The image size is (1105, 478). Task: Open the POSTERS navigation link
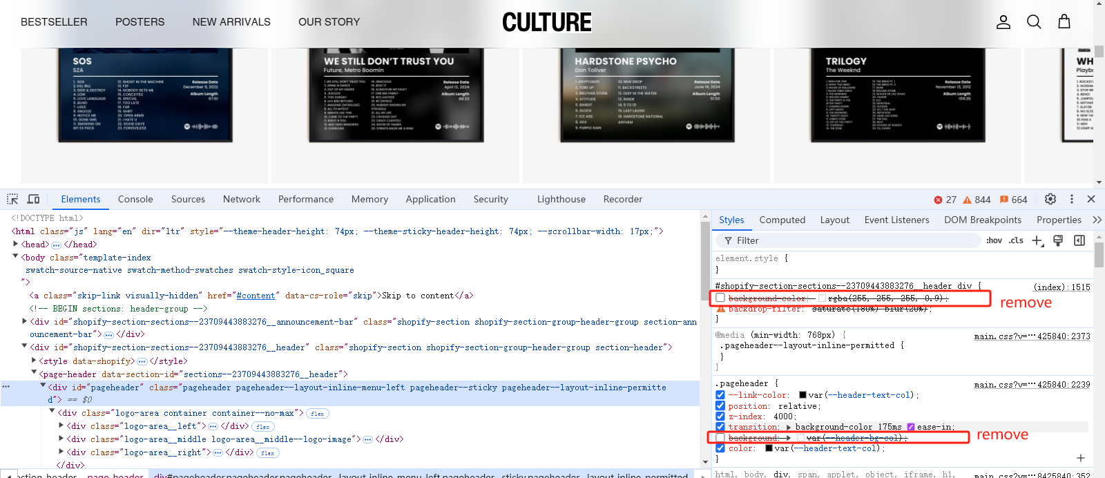click(x=140, y=22)
